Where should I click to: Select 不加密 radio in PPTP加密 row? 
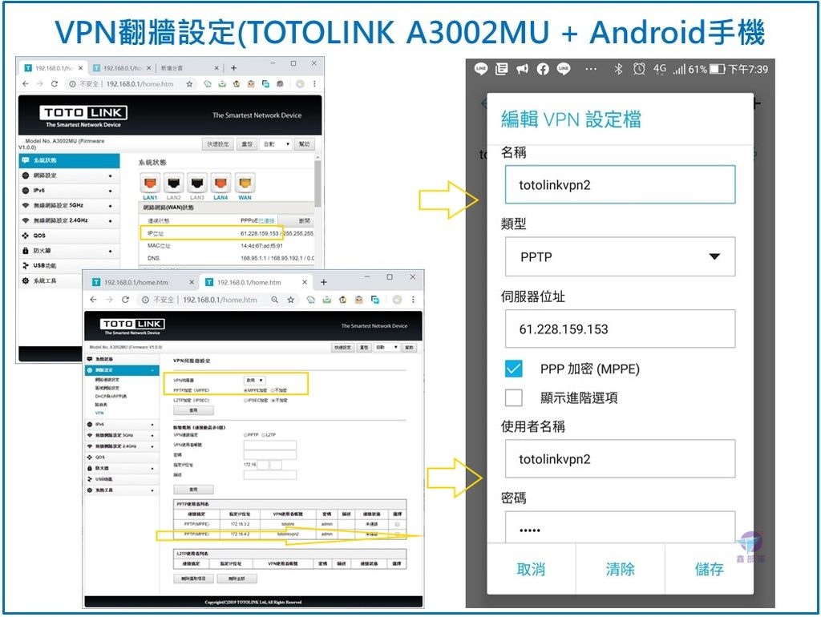pyautogui.click(x=273, y=390)
